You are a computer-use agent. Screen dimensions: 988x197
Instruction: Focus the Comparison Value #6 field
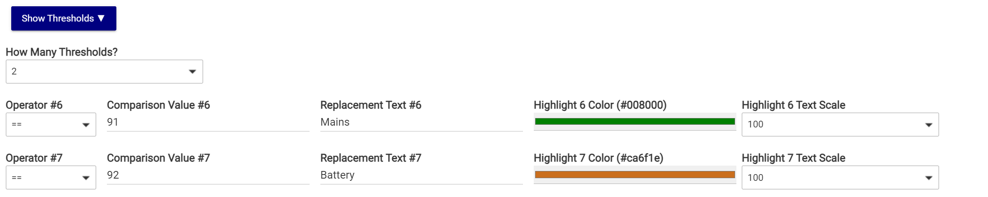[x=208, y=123]
